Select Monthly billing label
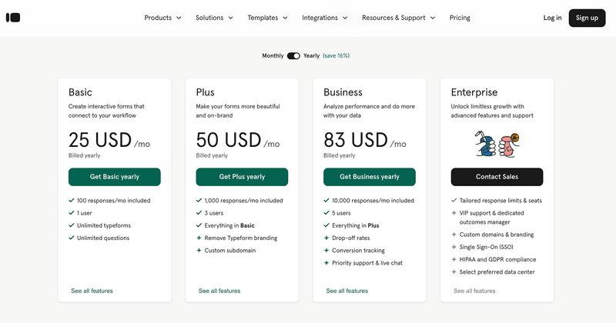 coord(273,55)
